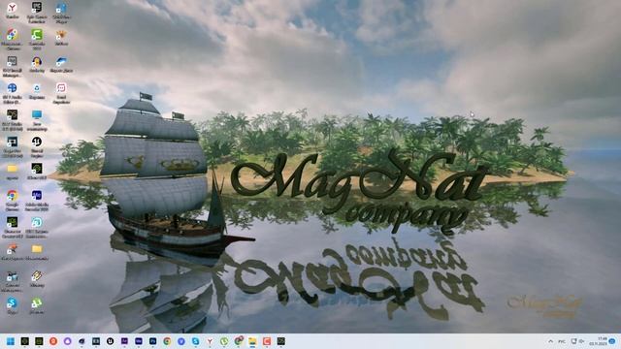Open File Explorer from the taskbar

point(252,341)
